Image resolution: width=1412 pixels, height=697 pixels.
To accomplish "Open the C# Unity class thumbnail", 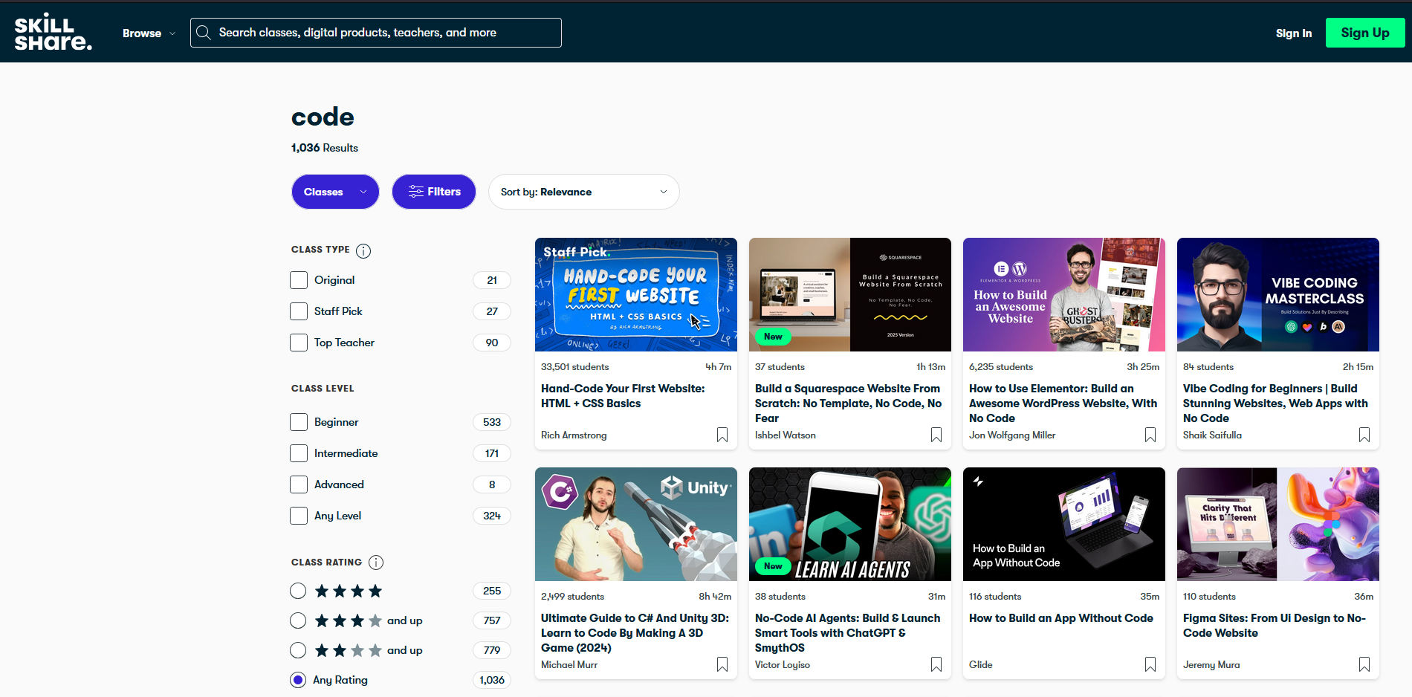I will [636, 524].
